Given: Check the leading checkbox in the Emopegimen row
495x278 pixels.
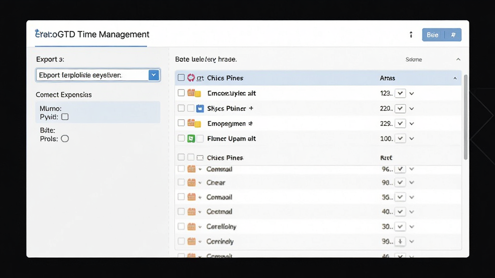Looking at the screenshot, I should (x=181, y=123).
